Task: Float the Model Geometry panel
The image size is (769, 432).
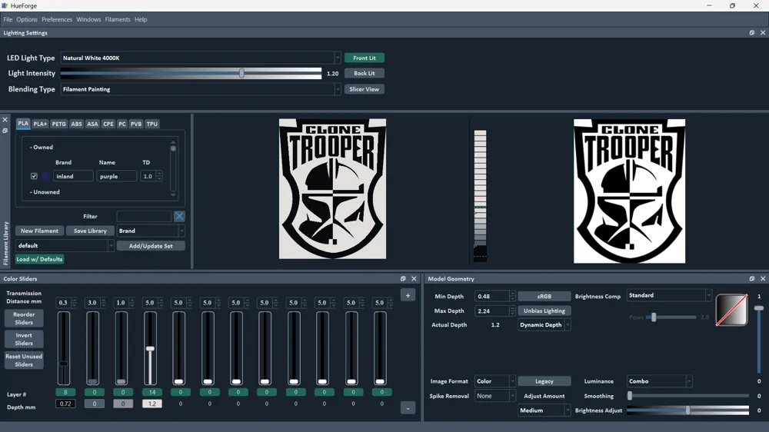Action: point(752,278)
